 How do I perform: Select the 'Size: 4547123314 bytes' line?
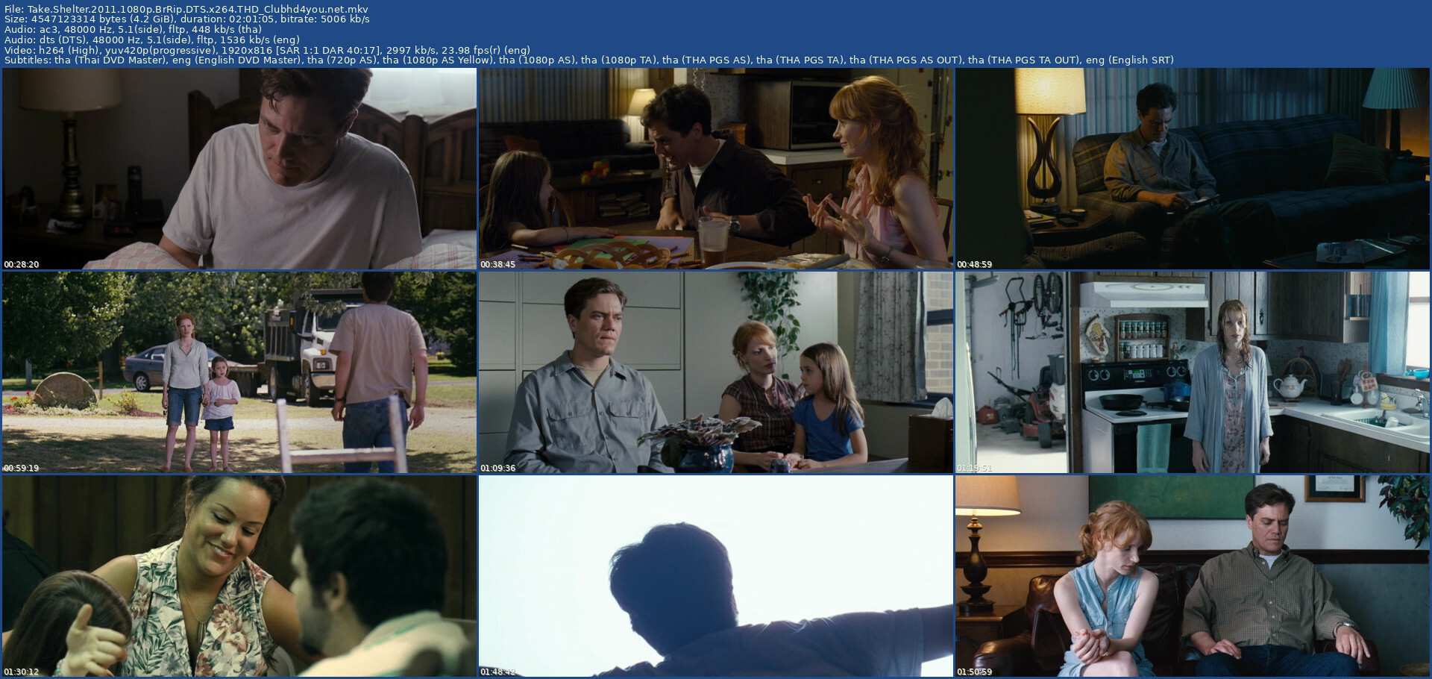tap(187, 19)
